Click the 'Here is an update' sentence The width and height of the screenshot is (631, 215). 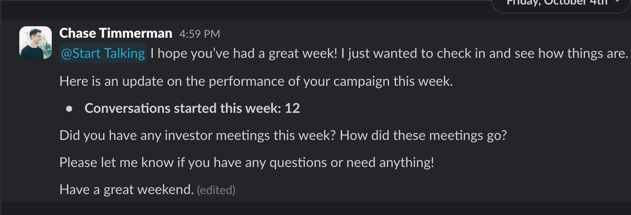[x=256, y=81]
